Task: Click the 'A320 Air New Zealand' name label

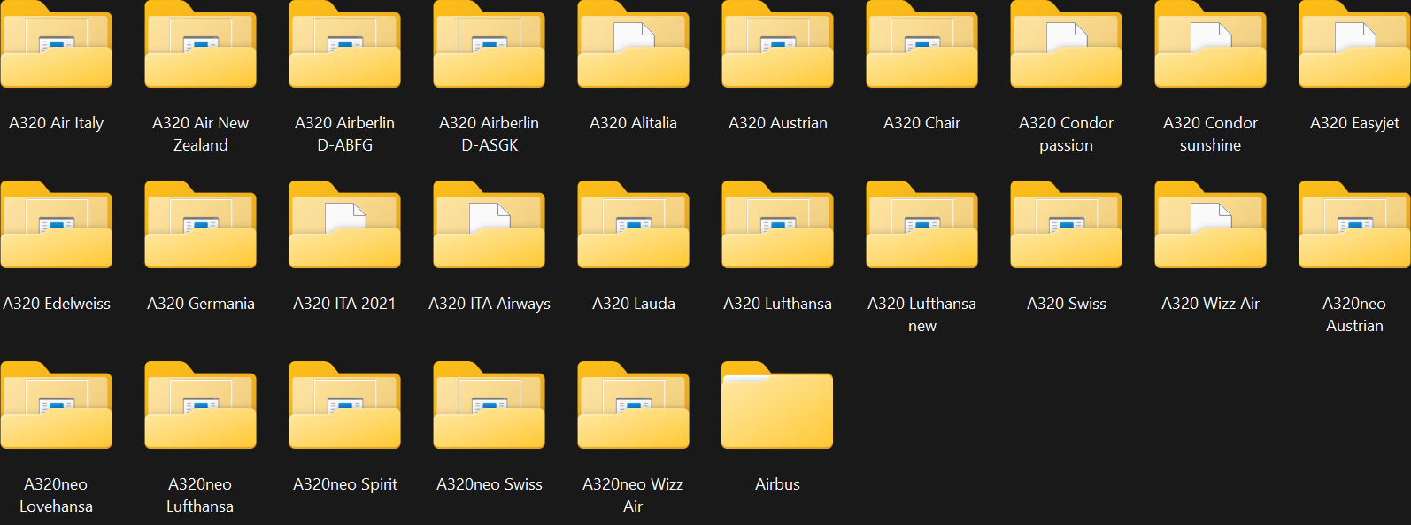Action: point(201,134)
